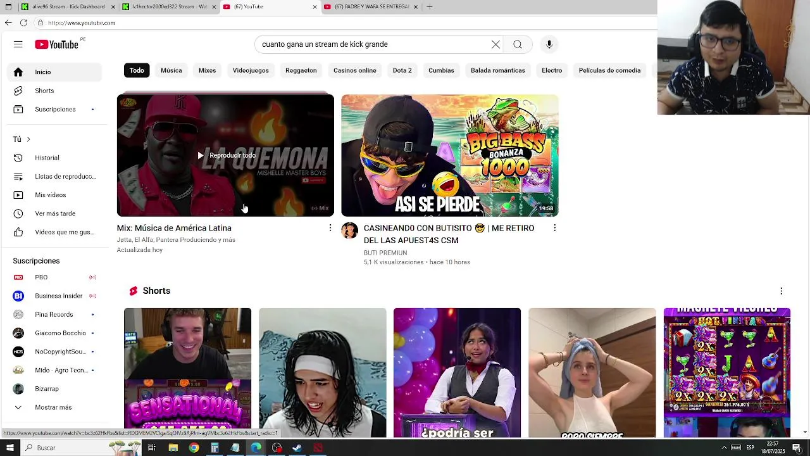810x456 pixels.
Task: Expand Mostrar más subscriptions
Action: point(54,407)
